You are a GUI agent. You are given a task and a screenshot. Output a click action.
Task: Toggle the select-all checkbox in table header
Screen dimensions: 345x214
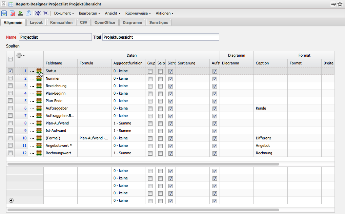(10, 59)
